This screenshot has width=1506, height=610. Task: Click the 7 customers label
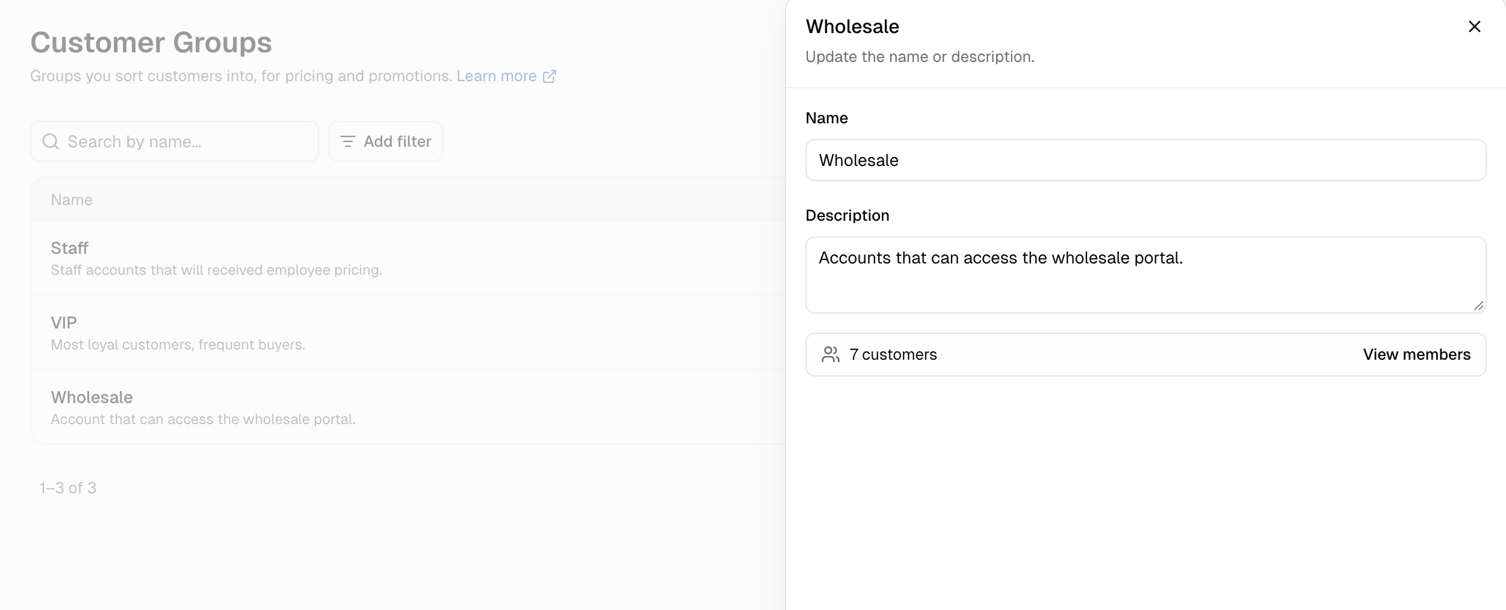[893, 354]
